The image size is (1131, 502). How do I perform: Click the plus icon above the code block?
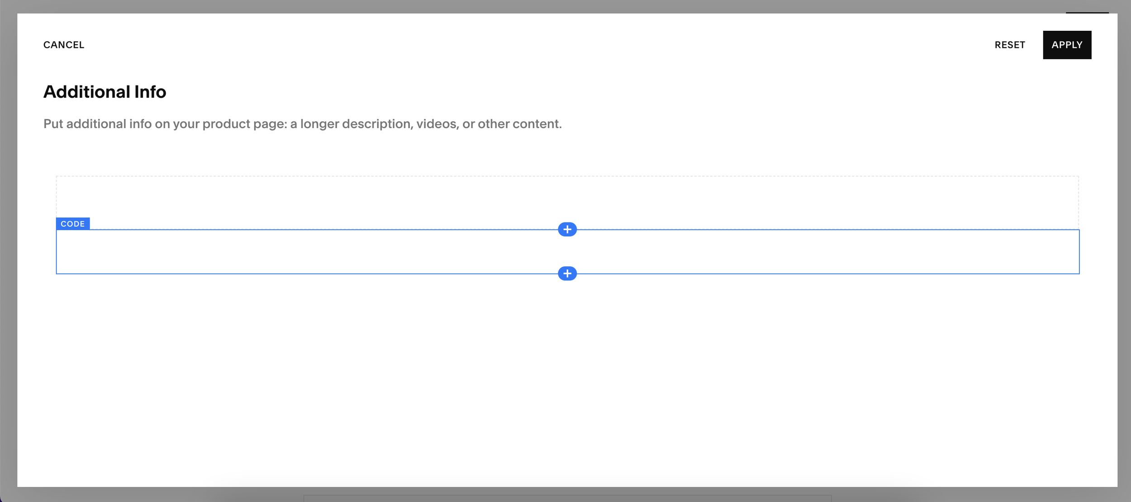567,229
